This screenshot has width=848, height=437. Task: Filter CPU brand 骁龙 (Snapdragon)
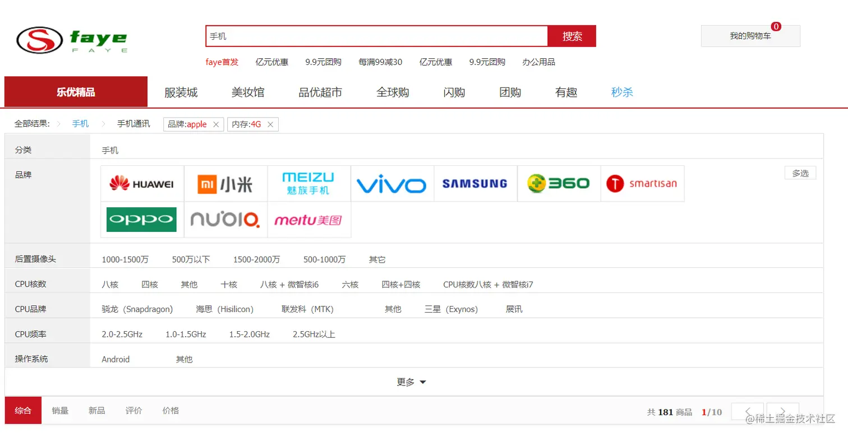pyautogui.click(x=137, y=309)
